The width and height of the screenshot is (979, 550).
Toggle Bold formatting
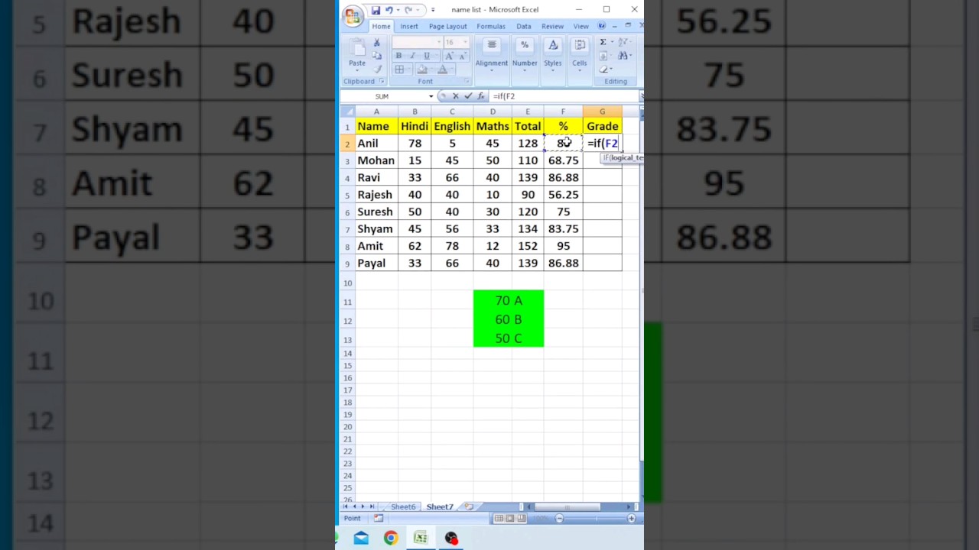(398, 56)
